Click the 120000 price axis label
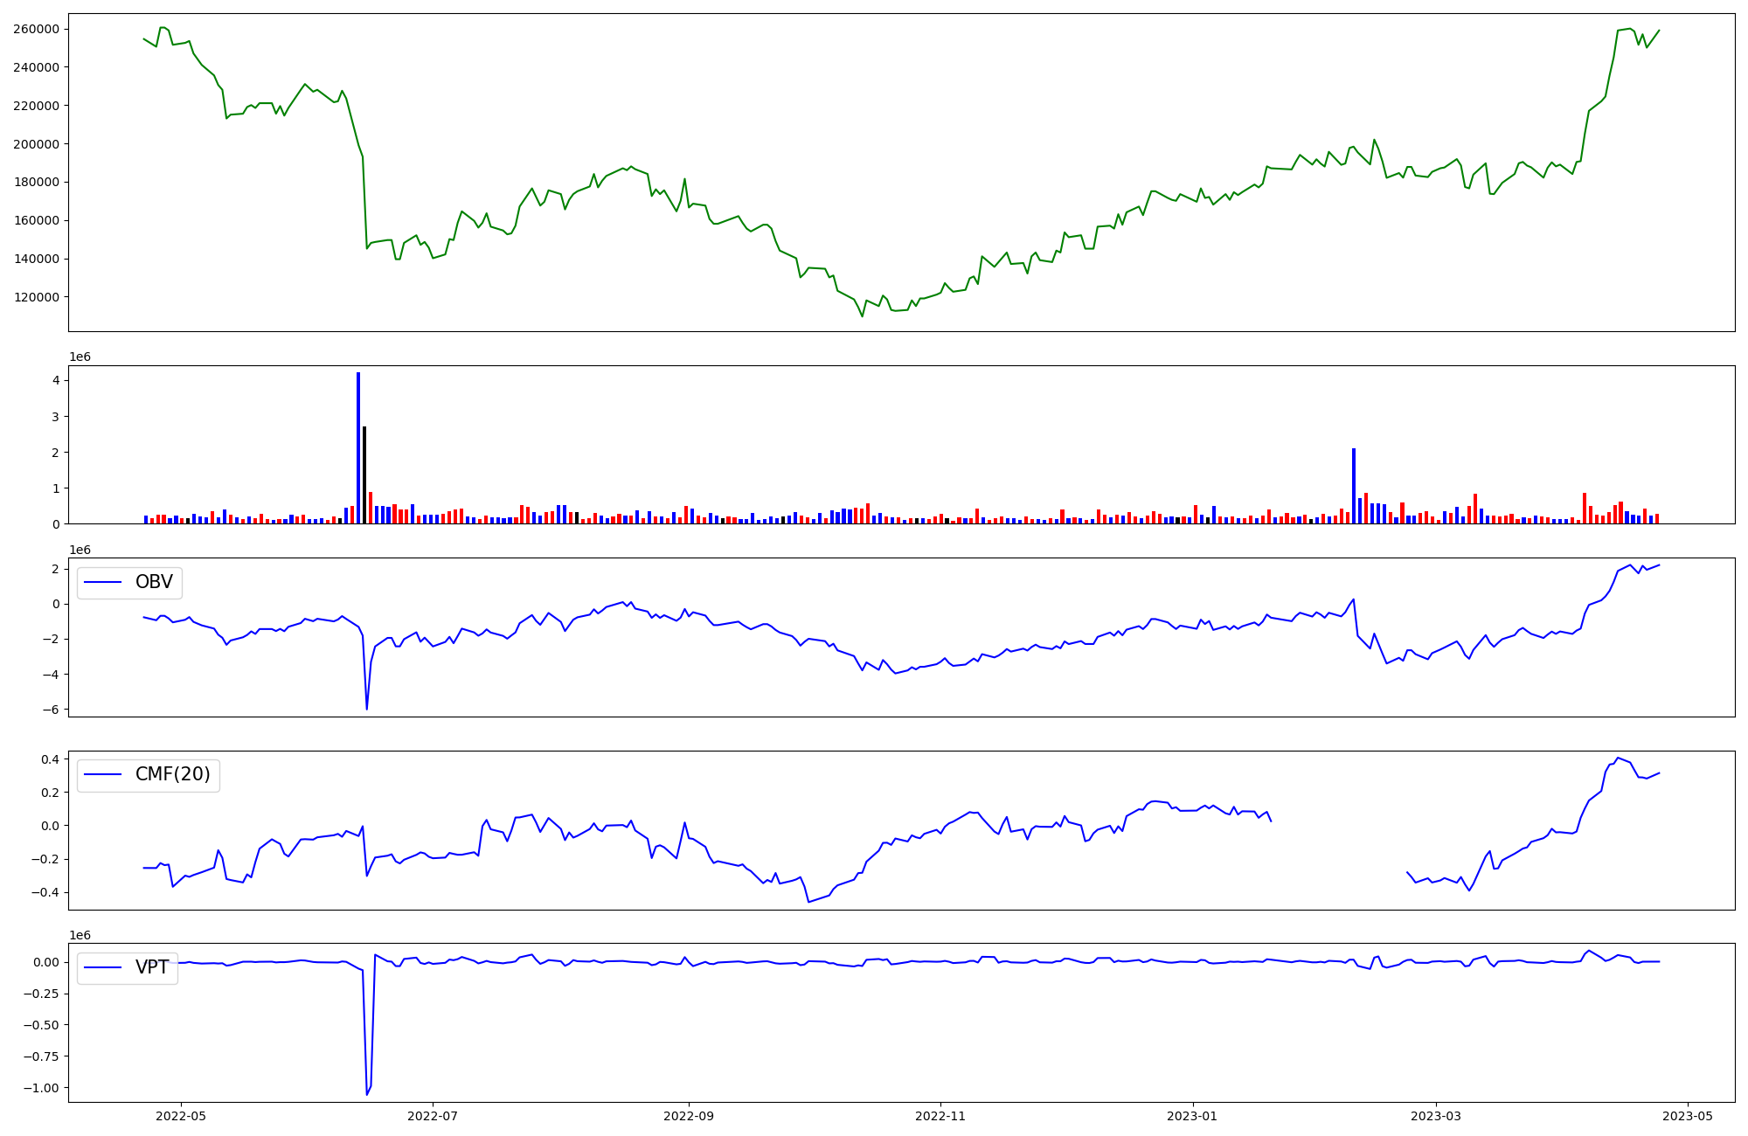 coord(36,297)
